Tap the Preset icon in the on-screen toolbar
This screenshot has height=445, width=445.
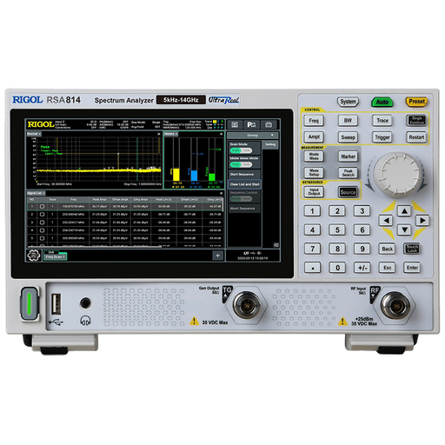click(251, 125)
